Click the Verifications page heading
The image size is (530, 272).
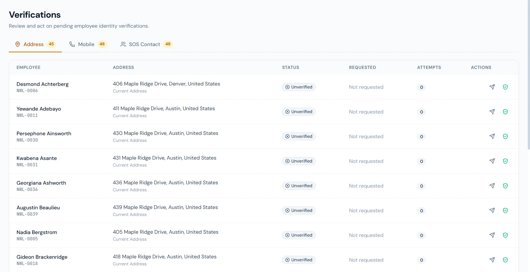35,15
